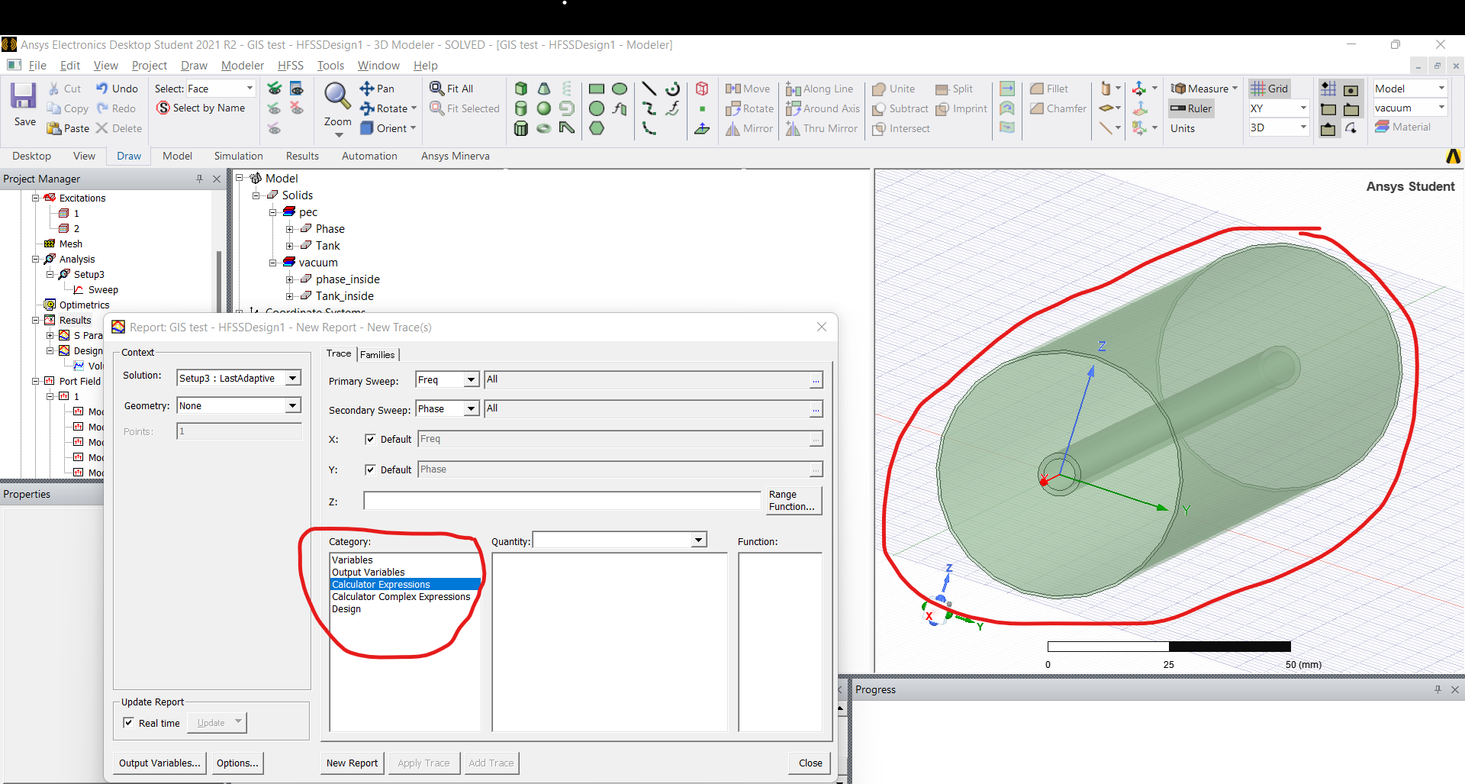1465x784 pixels.
Task: Select the Draw rectangle tool
Action: (x=597, y=89)
